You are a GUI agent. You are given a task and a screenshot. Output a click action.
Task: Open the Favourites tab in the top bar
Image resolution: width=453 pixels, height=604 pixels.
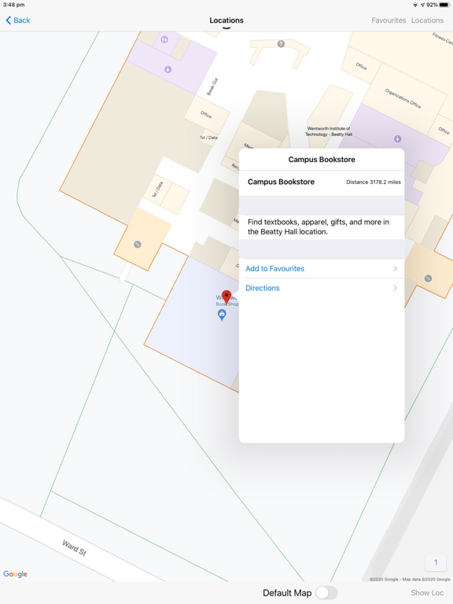pos(389,20)
